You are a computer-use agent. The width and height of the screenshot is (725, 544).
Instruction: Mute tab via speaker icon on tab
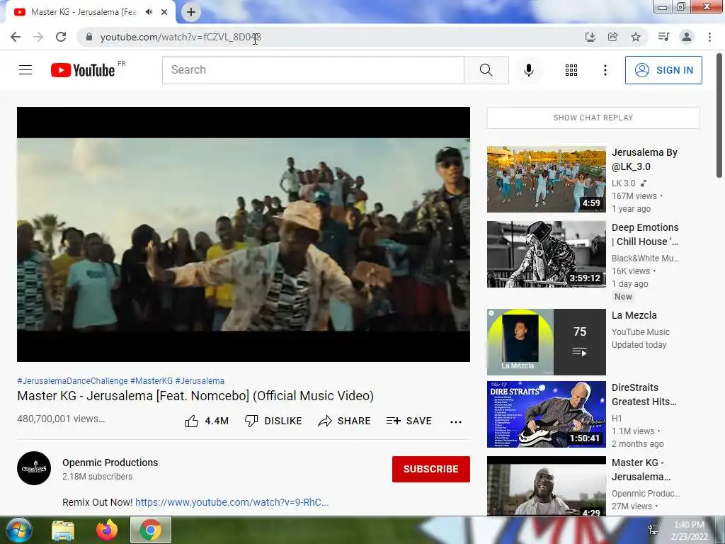point(149,12)
